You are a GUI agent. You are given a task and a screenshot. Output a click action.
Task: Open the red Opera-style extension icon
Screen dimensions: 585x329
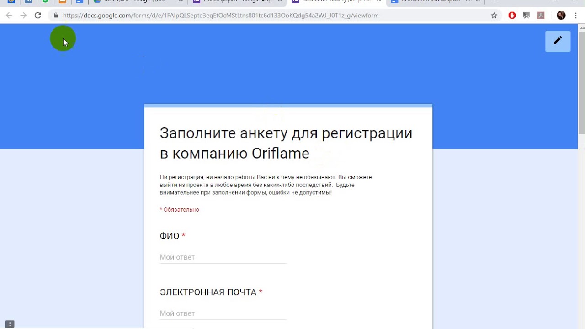(512, 16)
